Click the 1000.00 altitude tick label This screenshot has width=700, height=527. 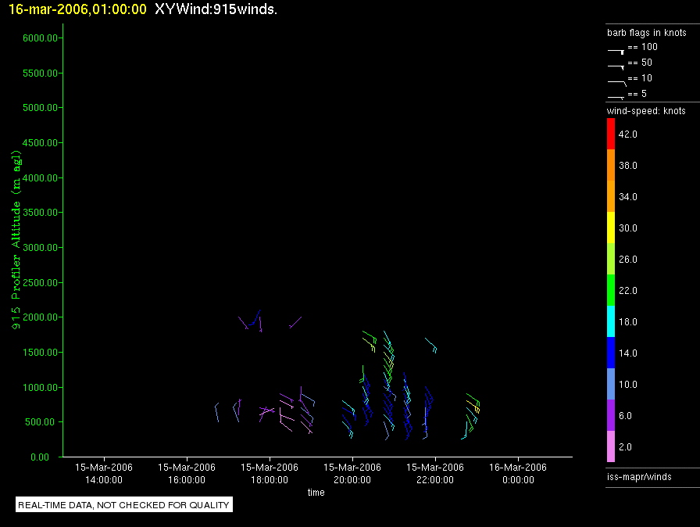click(40, 387)
